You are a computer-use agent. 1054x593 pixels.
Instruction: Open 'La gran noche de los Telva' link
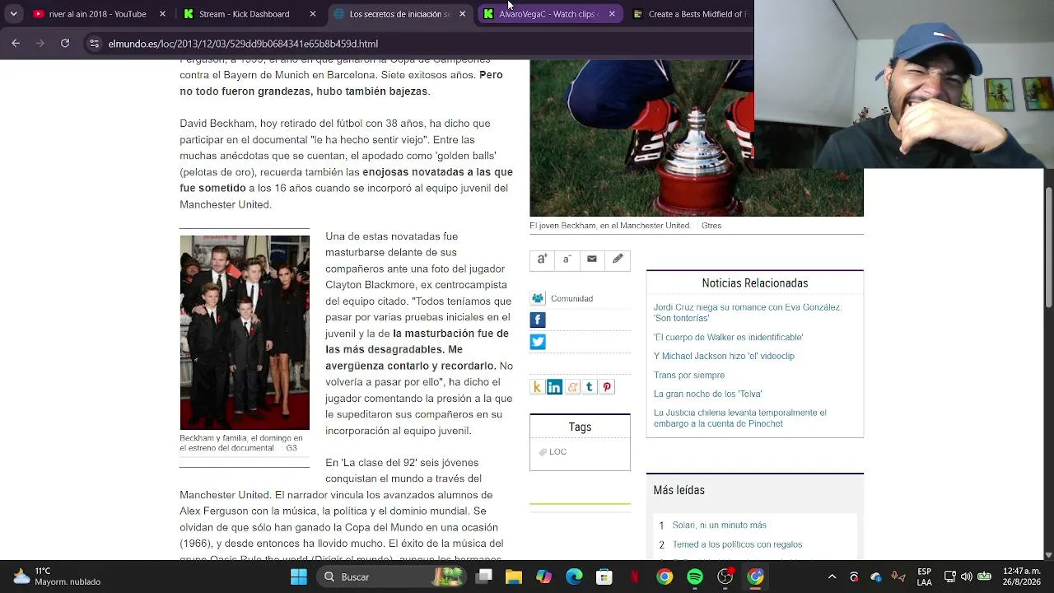[708, 394]
